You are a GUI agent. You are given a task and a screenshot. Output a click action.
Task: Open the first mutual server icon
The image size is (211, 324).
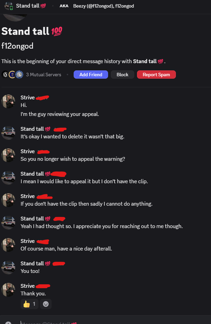pos(5,75)
